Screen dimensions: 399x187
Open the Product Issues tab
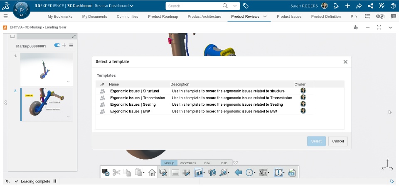(289, 17)
